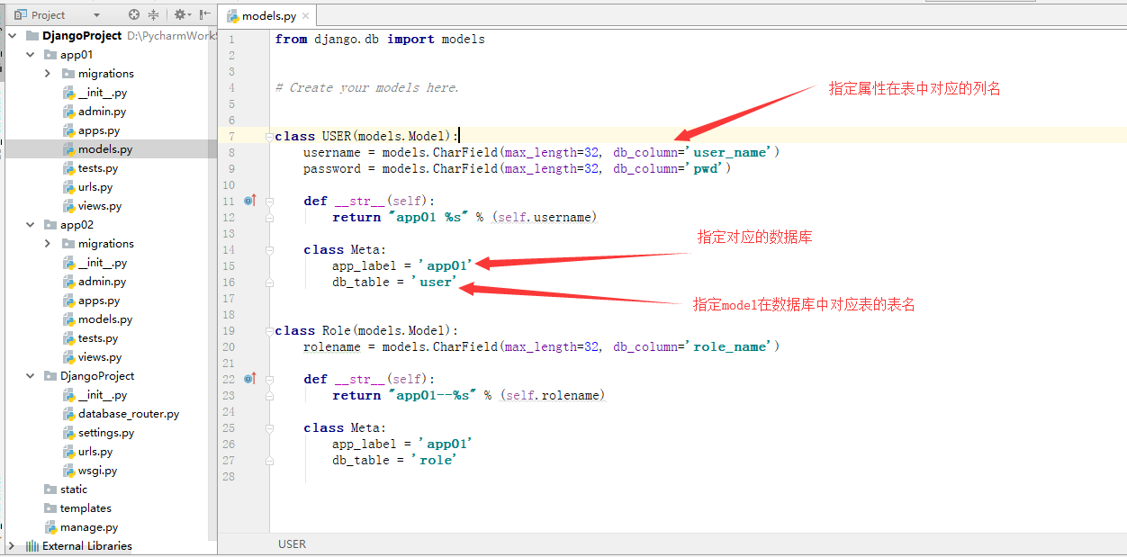Screen dimensions: 1127x557
Task: Collapse the root DjangoProject folder
Action: [x=12, y=36]
